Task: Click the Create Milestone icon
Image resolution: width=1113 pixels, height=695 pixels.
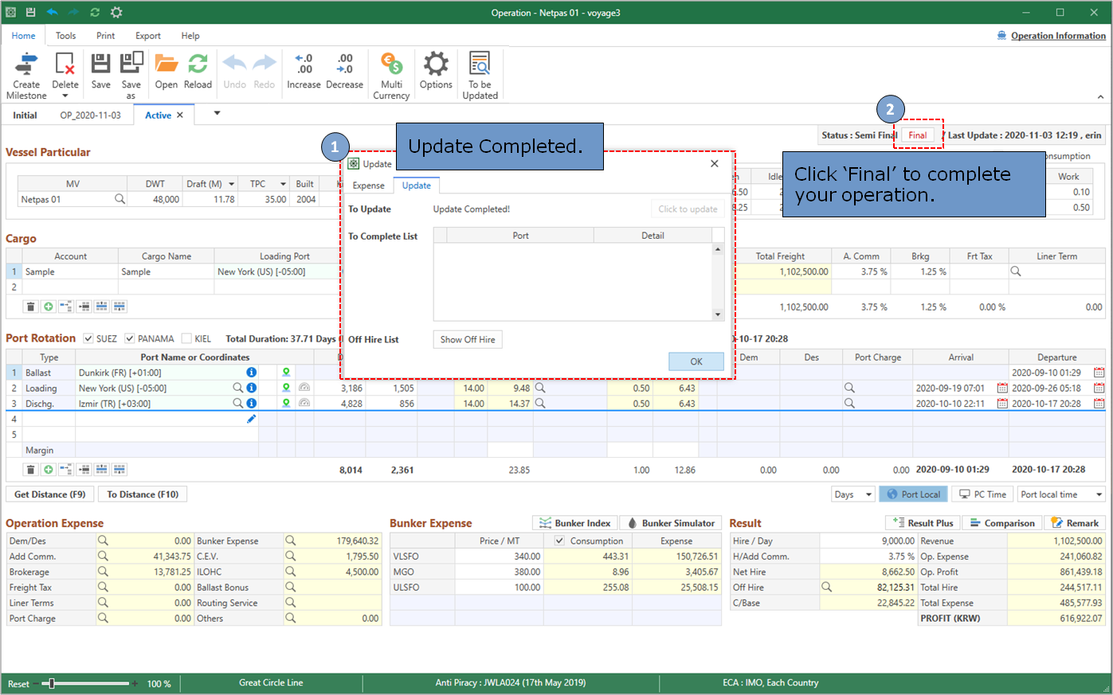Action: (26, 65)
